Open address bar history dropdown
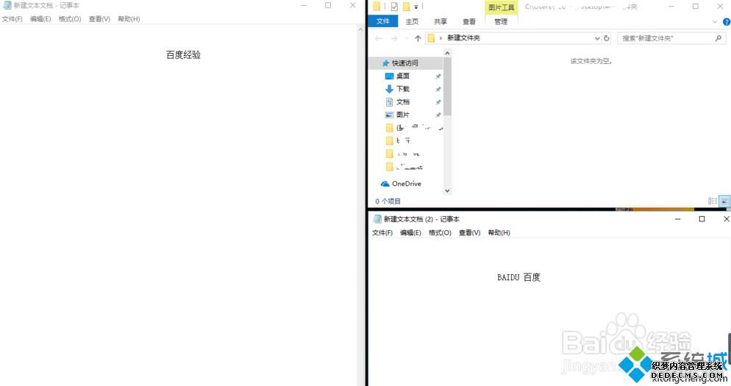This screenshot has width=731, height=386. 597,38
